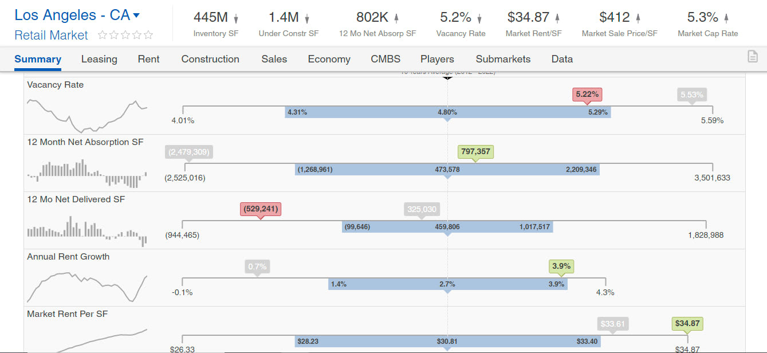This screenshot has width=767, height=353.
Task: Click the green 3.9% rent growth marker
Action: pos(561,266)
